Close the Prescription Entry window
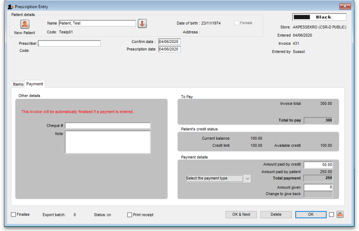Screen dimensions: 359x231 tap(345, 6)
